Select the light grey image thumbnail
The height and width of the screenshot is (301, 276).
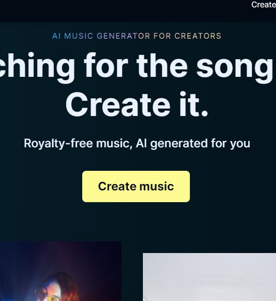pos(209,277)
